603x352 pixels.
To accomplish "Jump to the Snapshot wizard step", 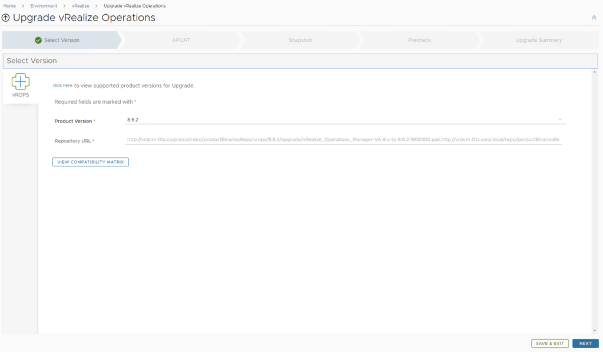I will 300,40.
